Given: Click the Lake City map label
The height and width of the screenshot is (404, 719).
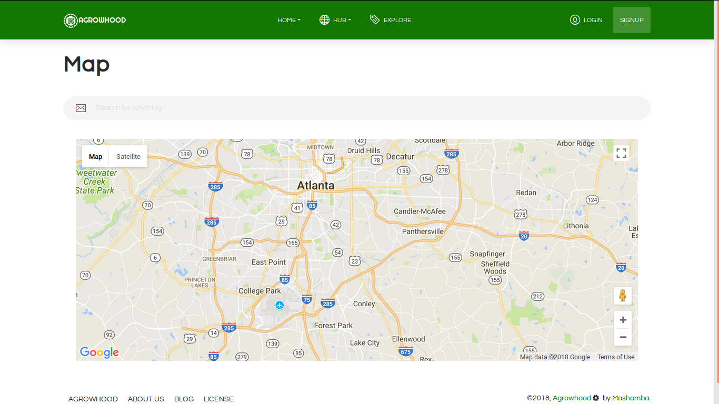Looking at the screenshot, I should [365, 343].
